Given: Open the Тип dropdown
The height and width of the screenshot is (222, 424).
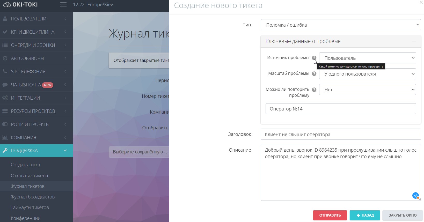Looking at the screenshot, I should point(341,25).
